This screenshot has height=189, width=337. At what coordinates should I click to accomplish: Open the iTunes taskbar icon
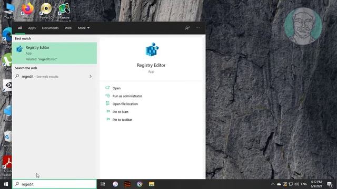(x=115, y=184)
